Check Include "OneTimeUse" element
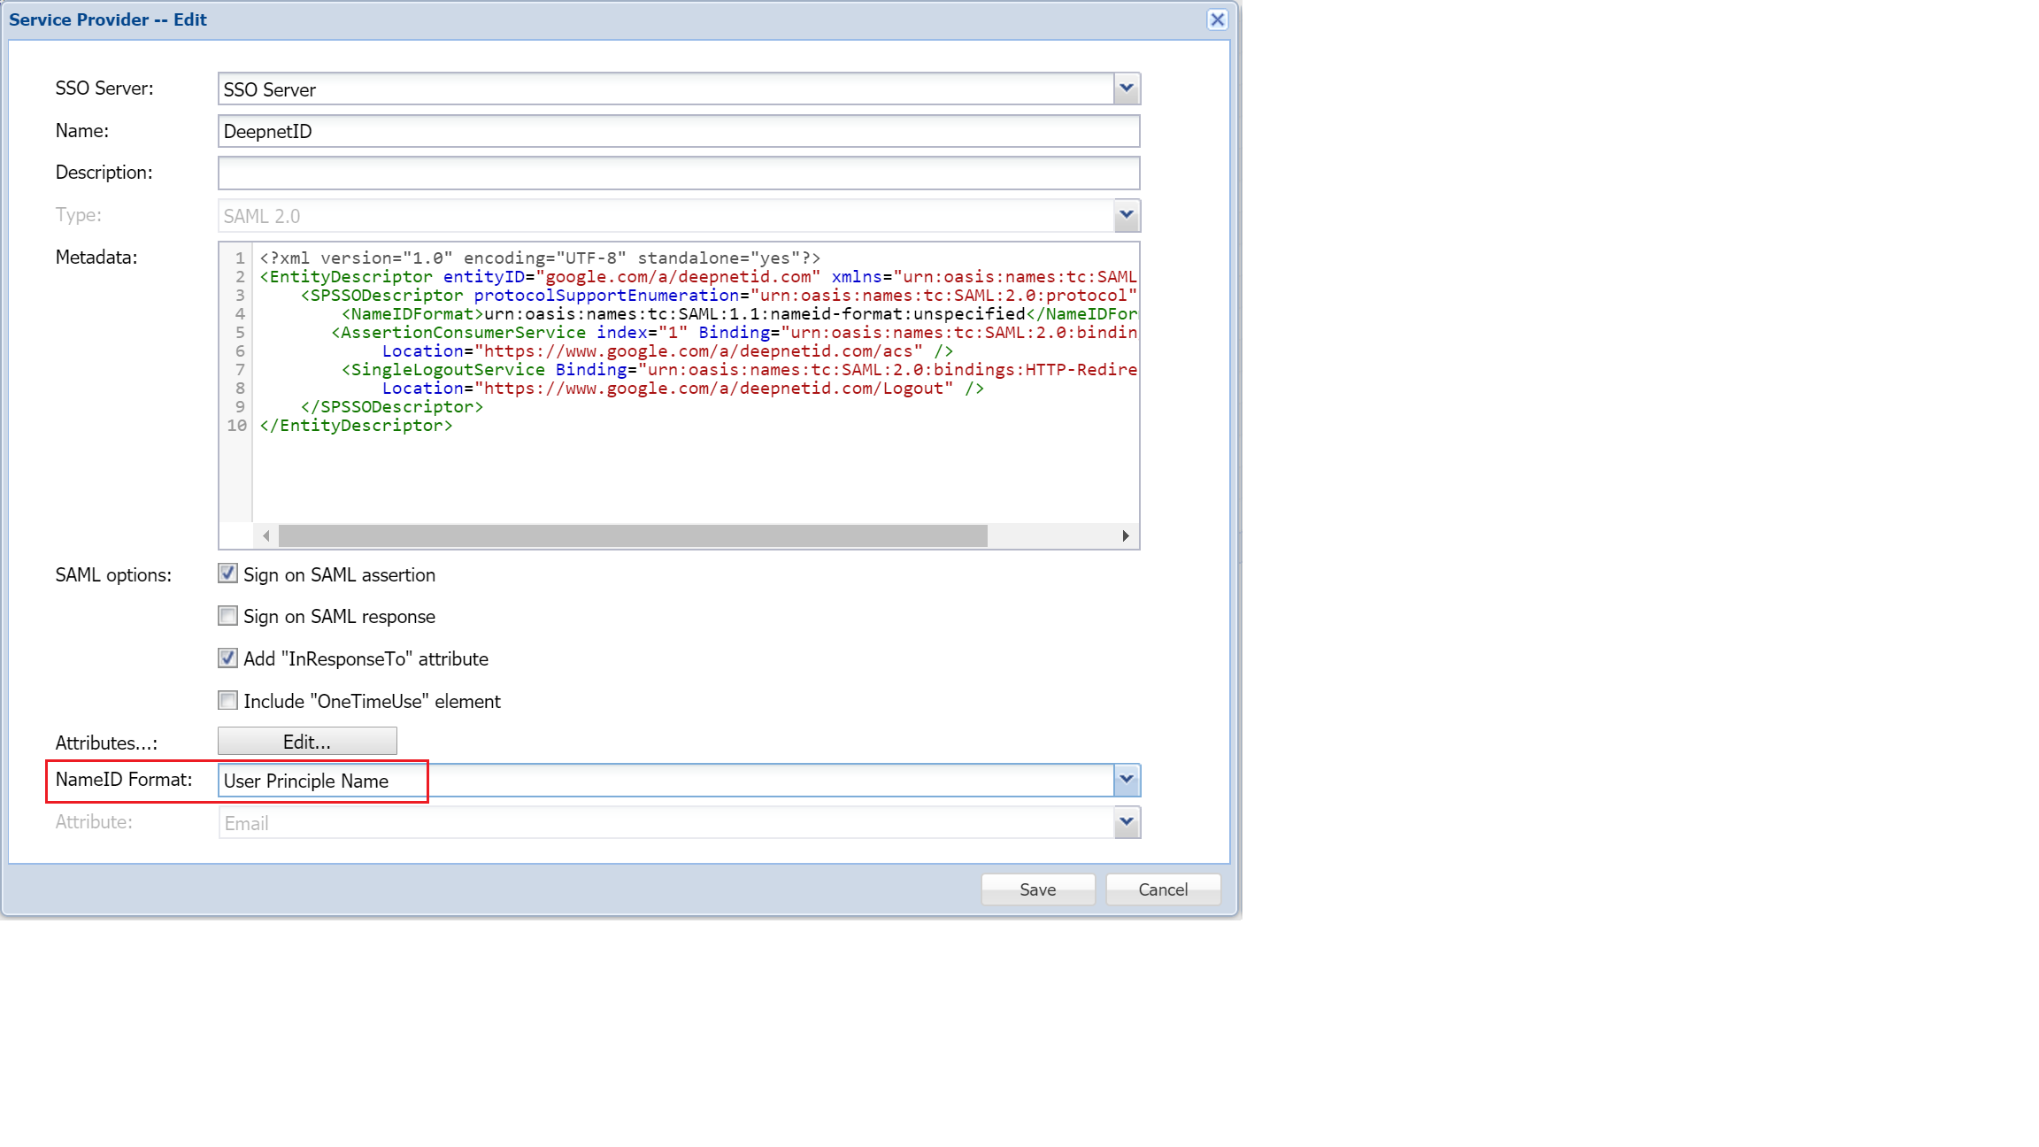 [227, 700]
